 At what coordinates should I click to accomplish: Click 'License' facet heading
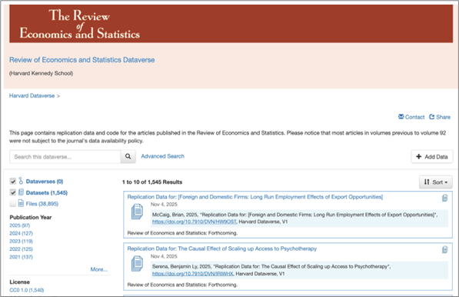(x=20, y=282)
